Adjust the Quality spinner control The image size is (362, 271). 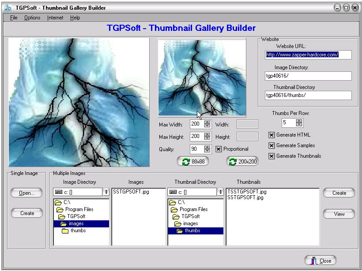tap(207, 149)
